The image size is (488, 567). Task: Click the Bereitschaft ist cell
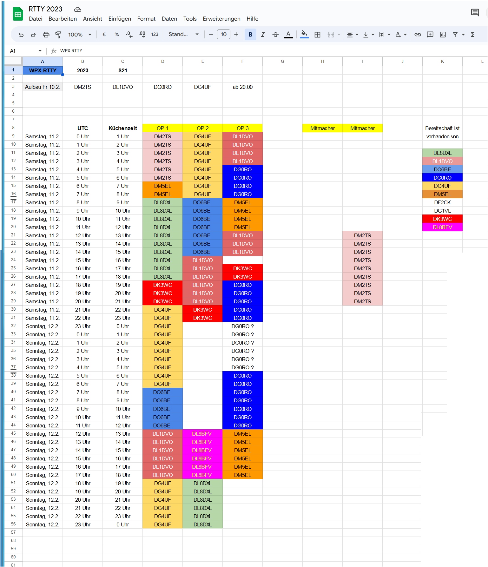tap(442, 128)
